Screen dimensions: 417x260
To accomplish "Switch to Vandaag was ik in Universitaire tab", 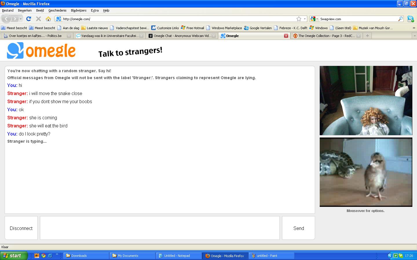I will pos(109,36).
